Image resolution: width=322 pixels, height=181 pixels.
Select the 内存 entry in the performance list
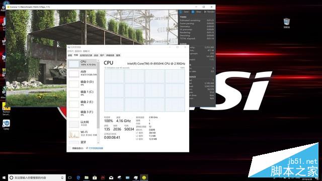pos(82,73)
